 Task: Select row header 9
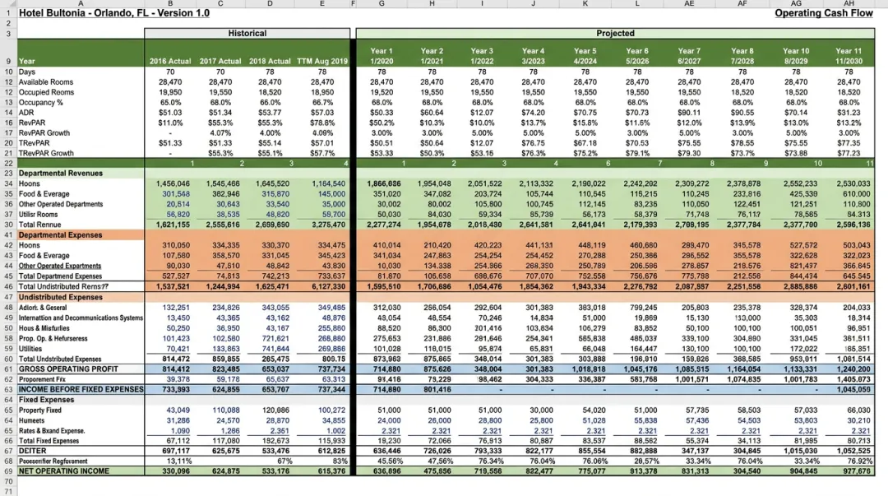(8, 61)
